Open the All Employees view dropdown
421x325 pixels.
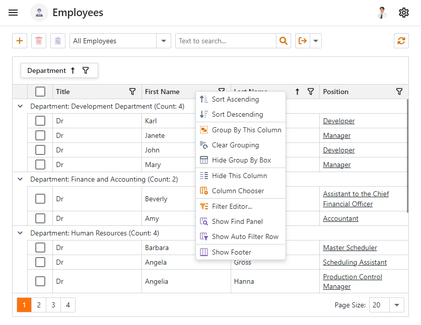[164, 41]
